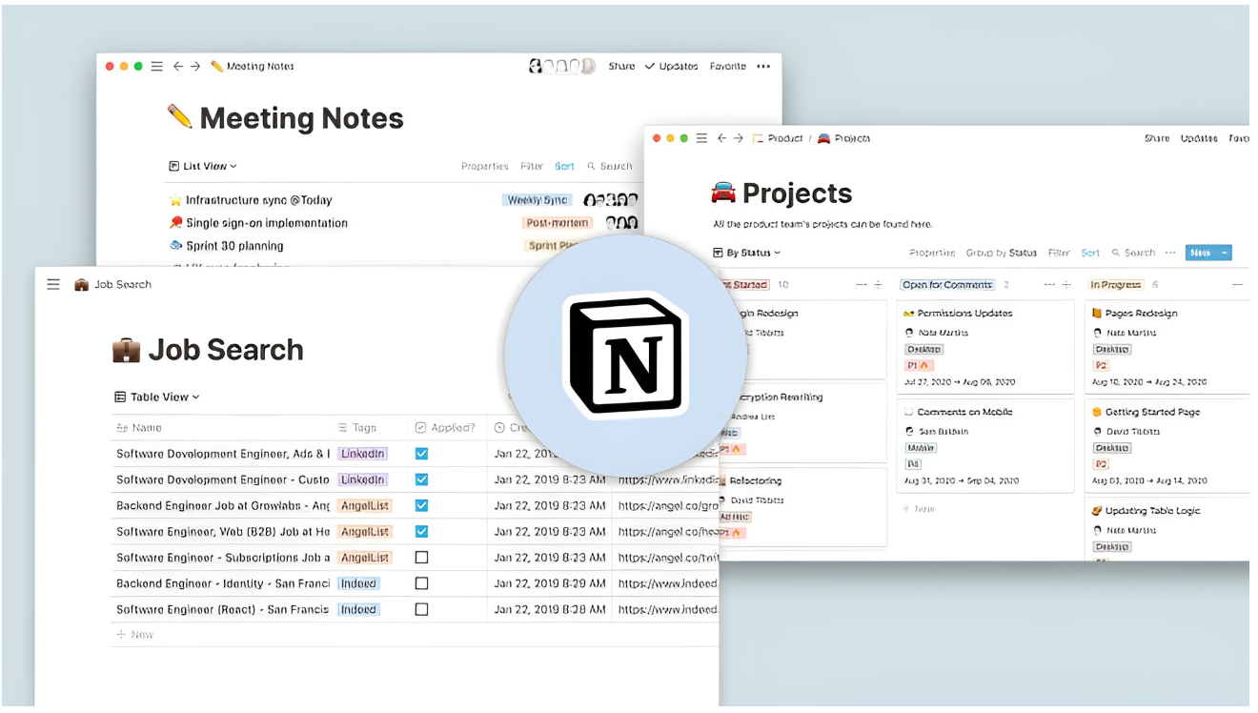Viewport: 1258px width, 713px height.
Task: Open the Table View dropdown in Job Search
Action: coord(157,397)
